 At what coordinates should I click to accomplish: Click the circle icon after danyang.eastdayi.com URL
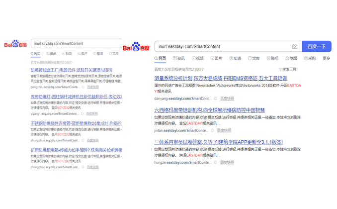215,99
